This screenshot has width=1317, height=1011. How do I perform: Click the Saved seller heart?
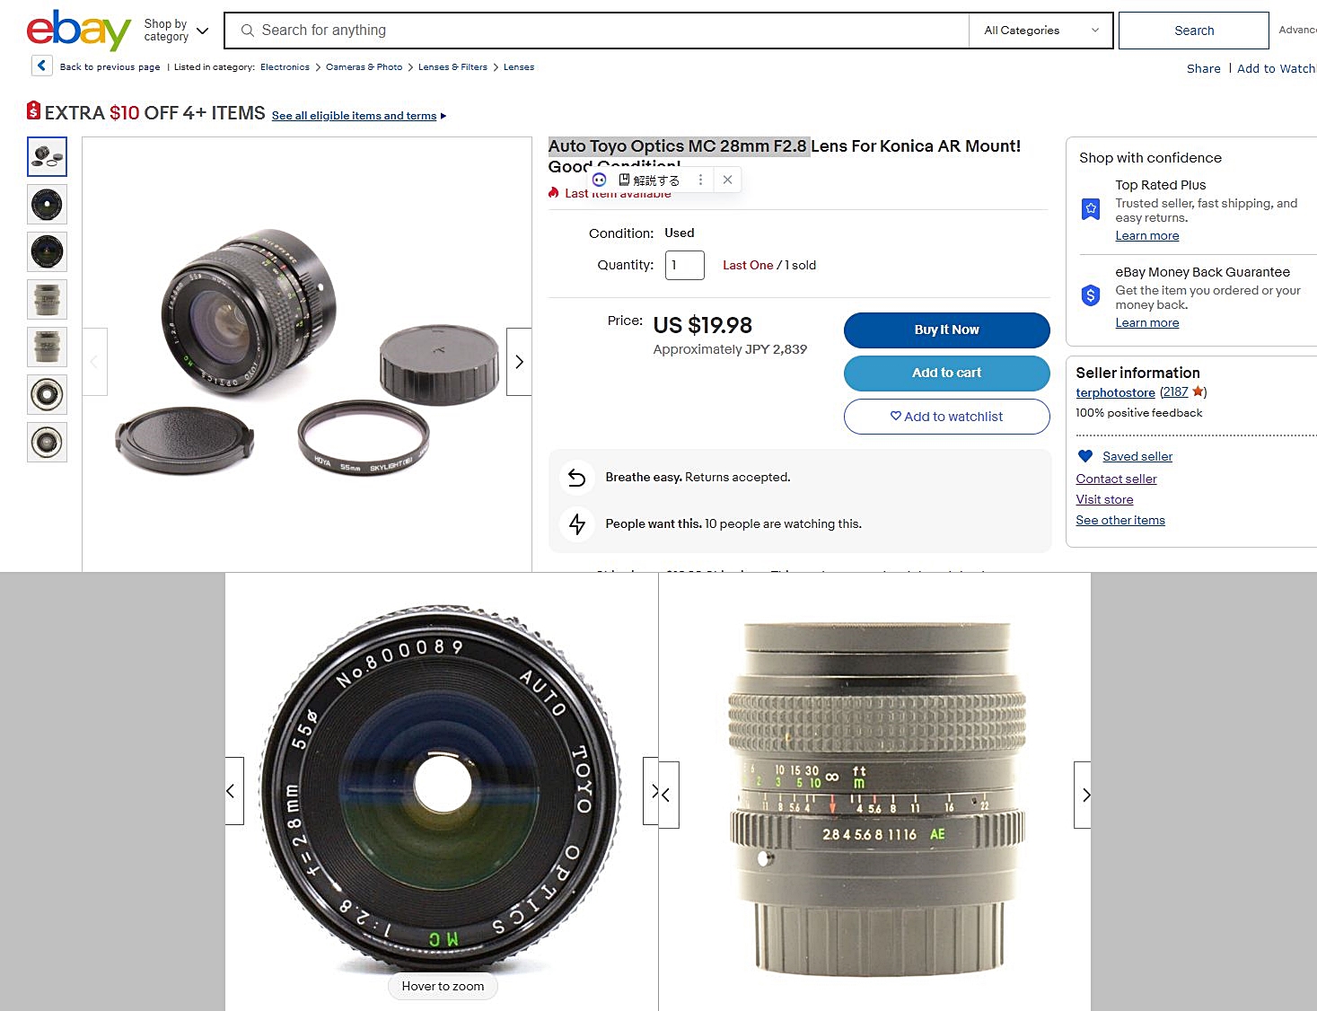(x=1084, y=456)
